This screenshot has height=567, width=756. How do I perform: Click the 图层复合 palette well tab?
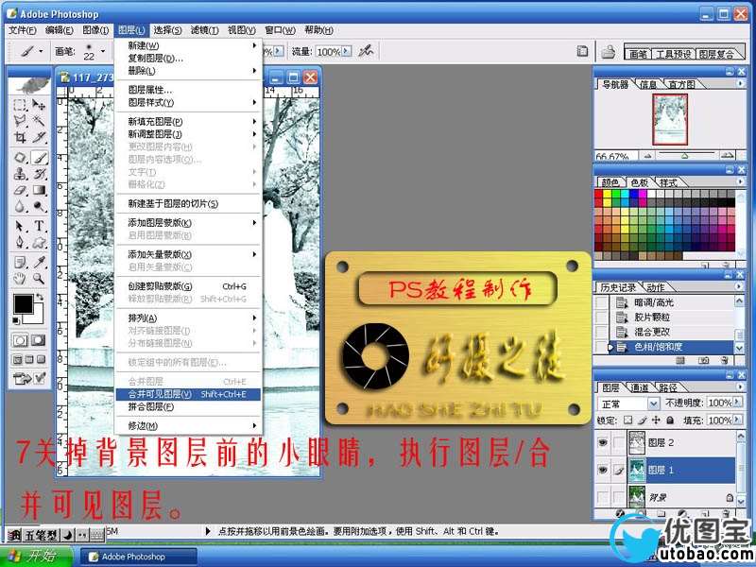coord(716,54)
